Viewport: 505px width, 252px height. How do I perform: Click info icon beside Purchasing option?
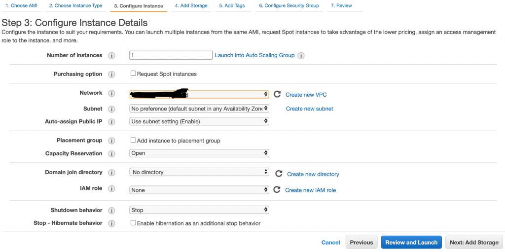click(111, 74)
